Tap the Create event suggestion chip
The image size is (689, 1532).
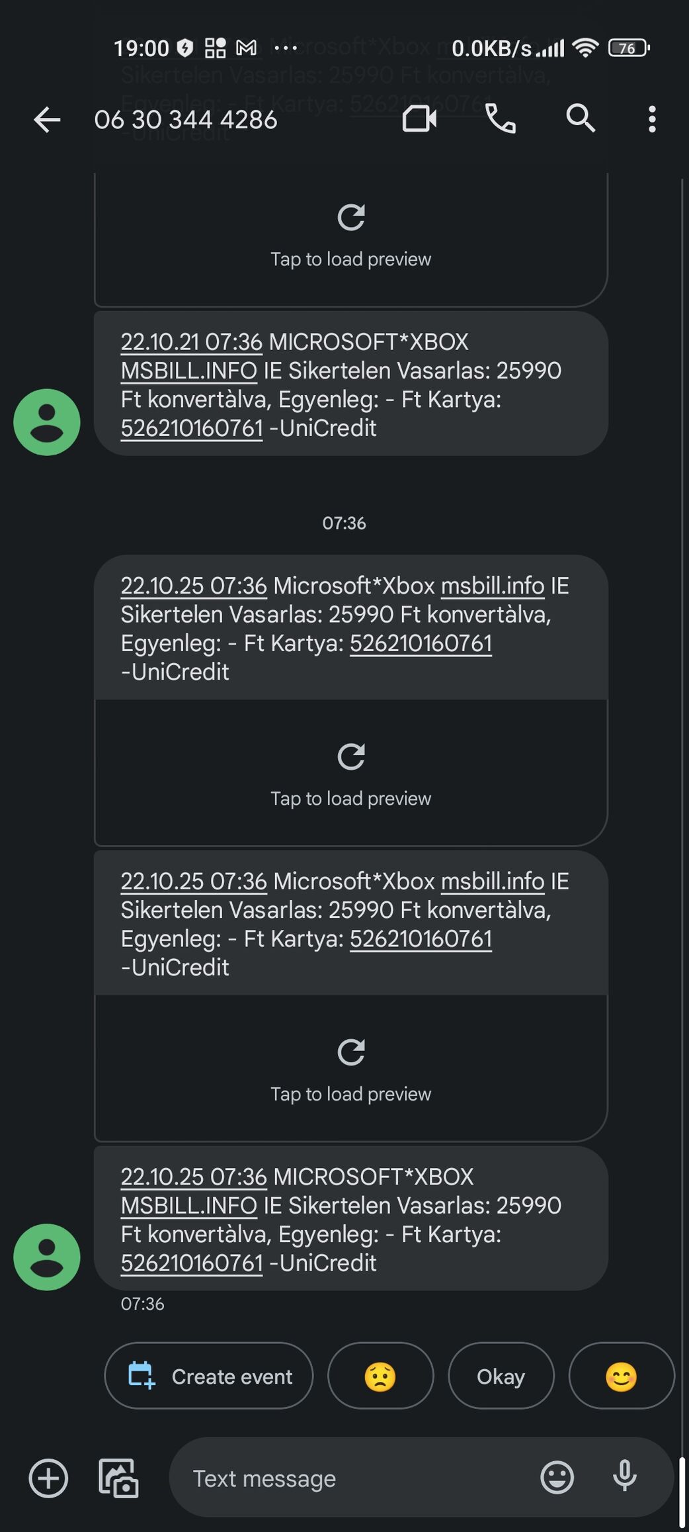(x=209, y=1376)
